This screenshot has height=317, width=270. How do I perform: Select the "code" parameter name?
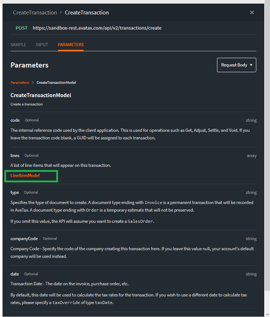pyautogui.click(x=15, y=120)
